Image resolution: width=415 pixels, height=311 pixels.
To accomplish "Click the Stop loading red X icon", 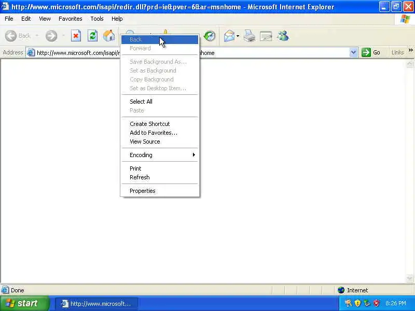I will pos(76,36).
